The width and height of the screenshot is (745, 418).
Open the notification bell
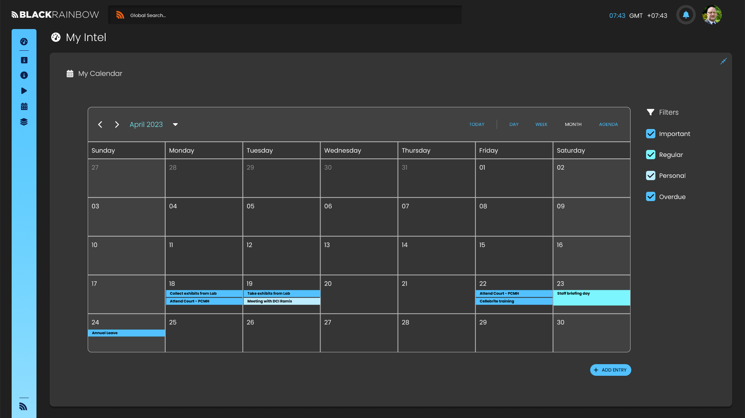(686, 14)
